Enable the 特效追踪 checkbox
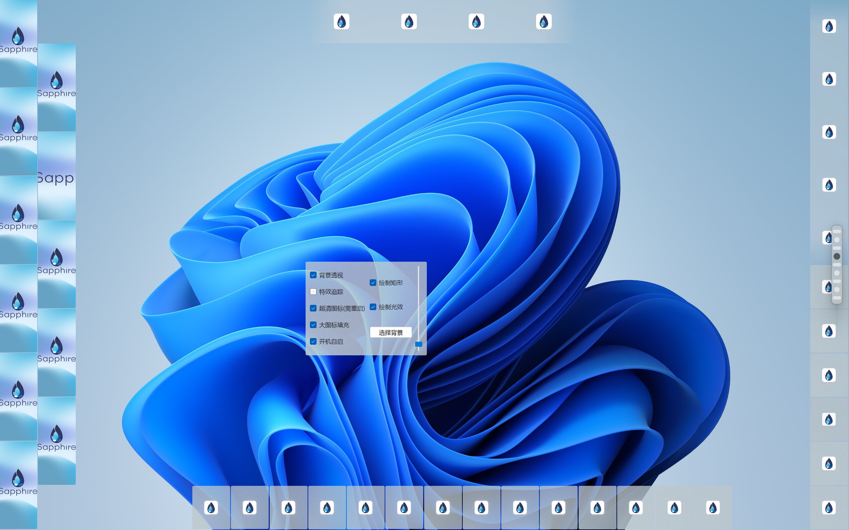 point(313,292)
